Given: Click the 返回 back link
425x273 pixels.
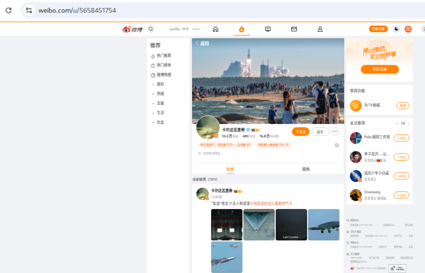Looking at the screenshot, I should (203, 43).
